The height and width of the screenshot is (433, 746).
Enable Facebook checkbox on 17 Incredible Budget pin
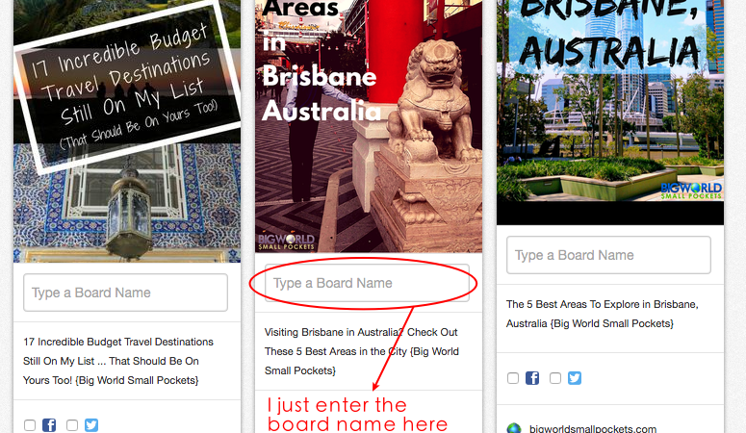(x=30, y=425)
